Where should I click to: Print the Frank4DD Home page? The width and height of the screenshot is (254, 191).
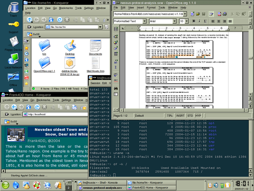click(x=74, y=107)
